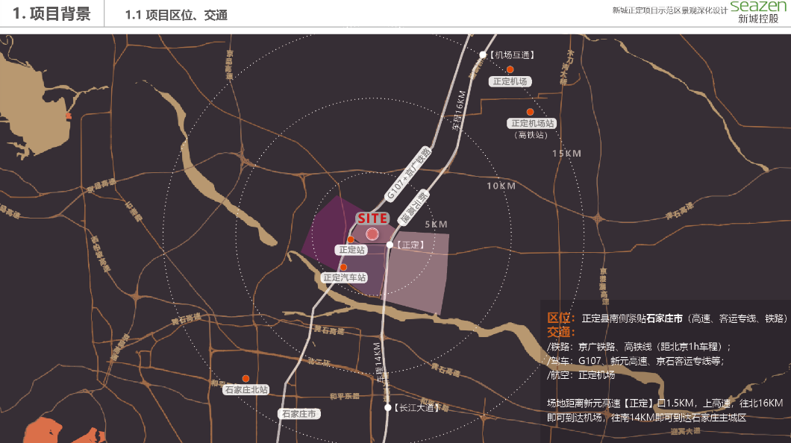Click the slide title 1. 项目背景

point(51,13)
